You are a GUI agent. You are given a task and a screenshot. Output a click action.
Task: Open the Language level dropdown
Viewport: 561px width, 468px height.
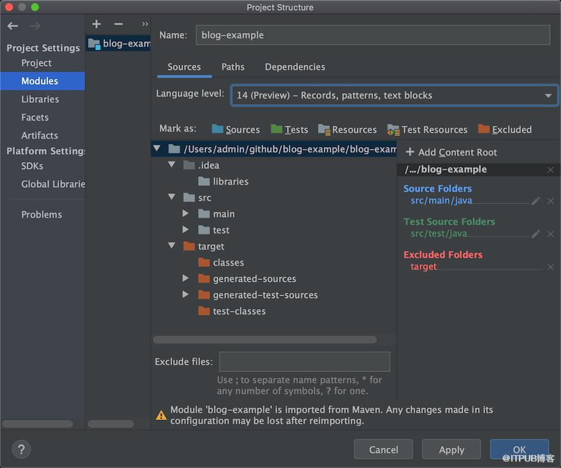click(x=395, y=95)
